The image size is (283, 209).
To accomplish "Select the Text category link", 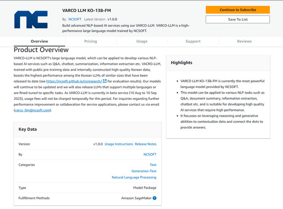I will (153, 165).
